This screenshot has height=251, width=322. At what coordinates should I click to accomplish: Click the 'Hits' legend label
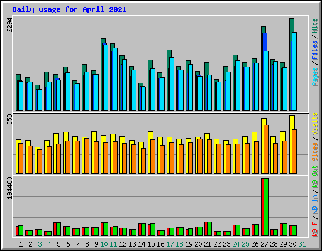point(315,26)
